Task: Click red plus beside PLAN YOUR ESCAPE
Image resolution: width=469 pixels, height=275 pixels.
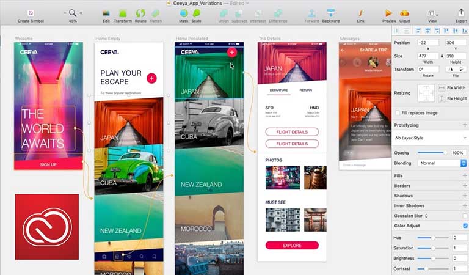Action: coord(151,78)
